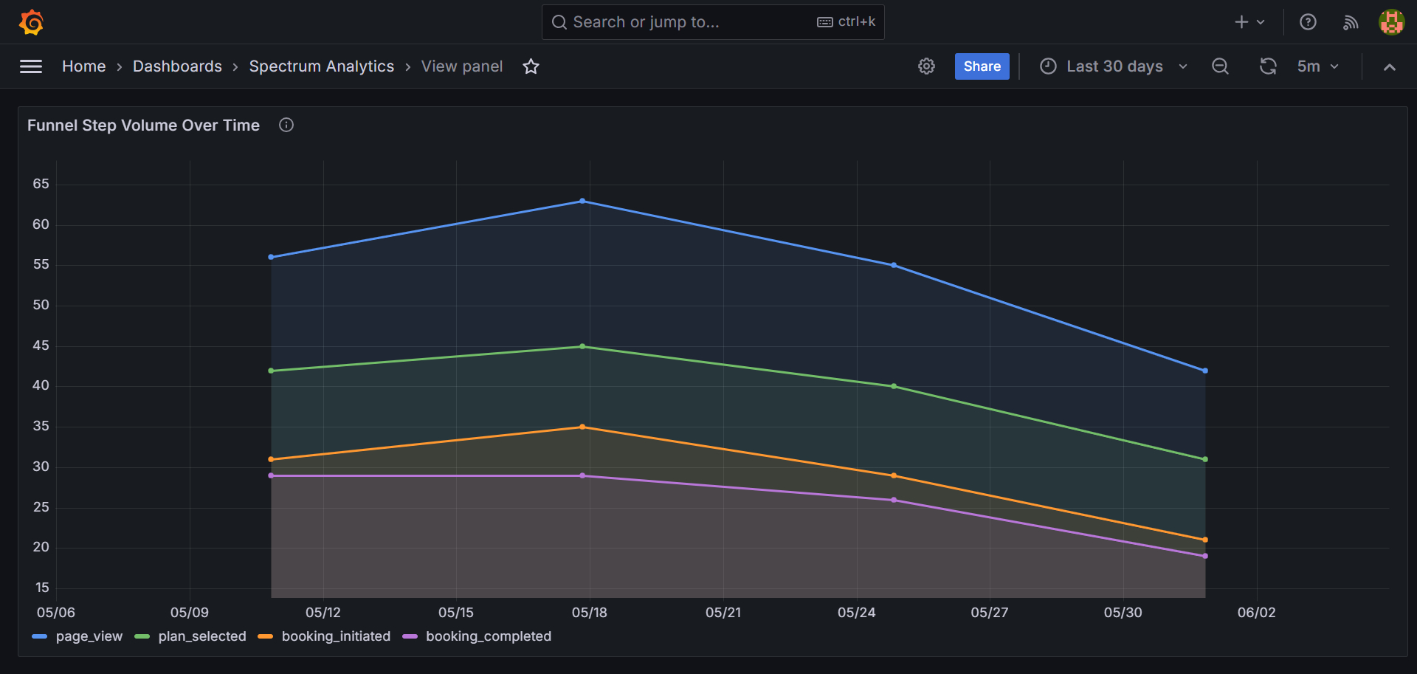
Task: Toggle the page_view legend series
Action: click(89, 636)
